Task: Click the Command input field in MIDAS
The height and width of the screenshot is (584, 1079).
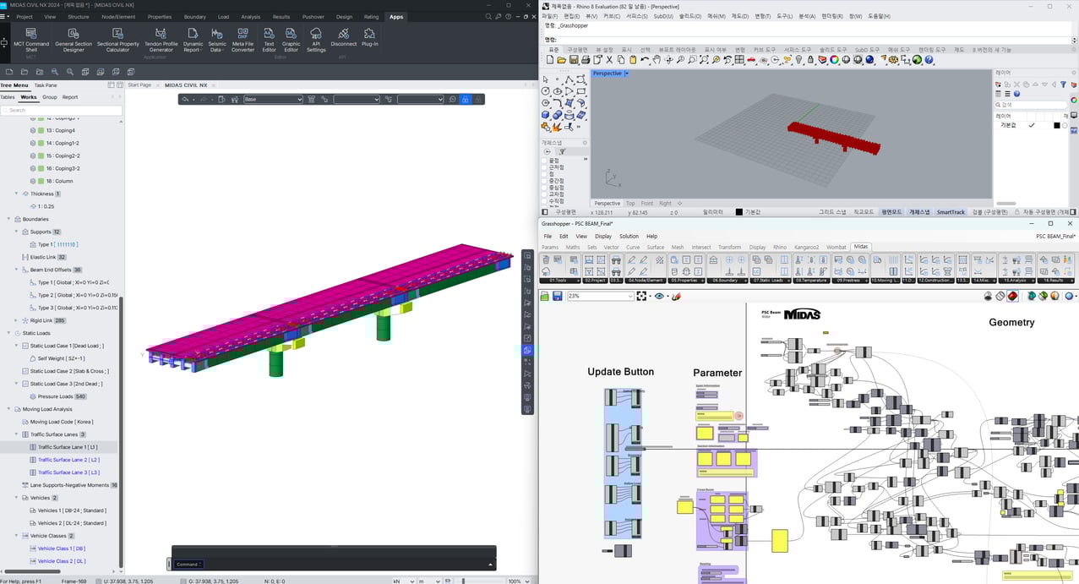Action: tap(188, 564)
